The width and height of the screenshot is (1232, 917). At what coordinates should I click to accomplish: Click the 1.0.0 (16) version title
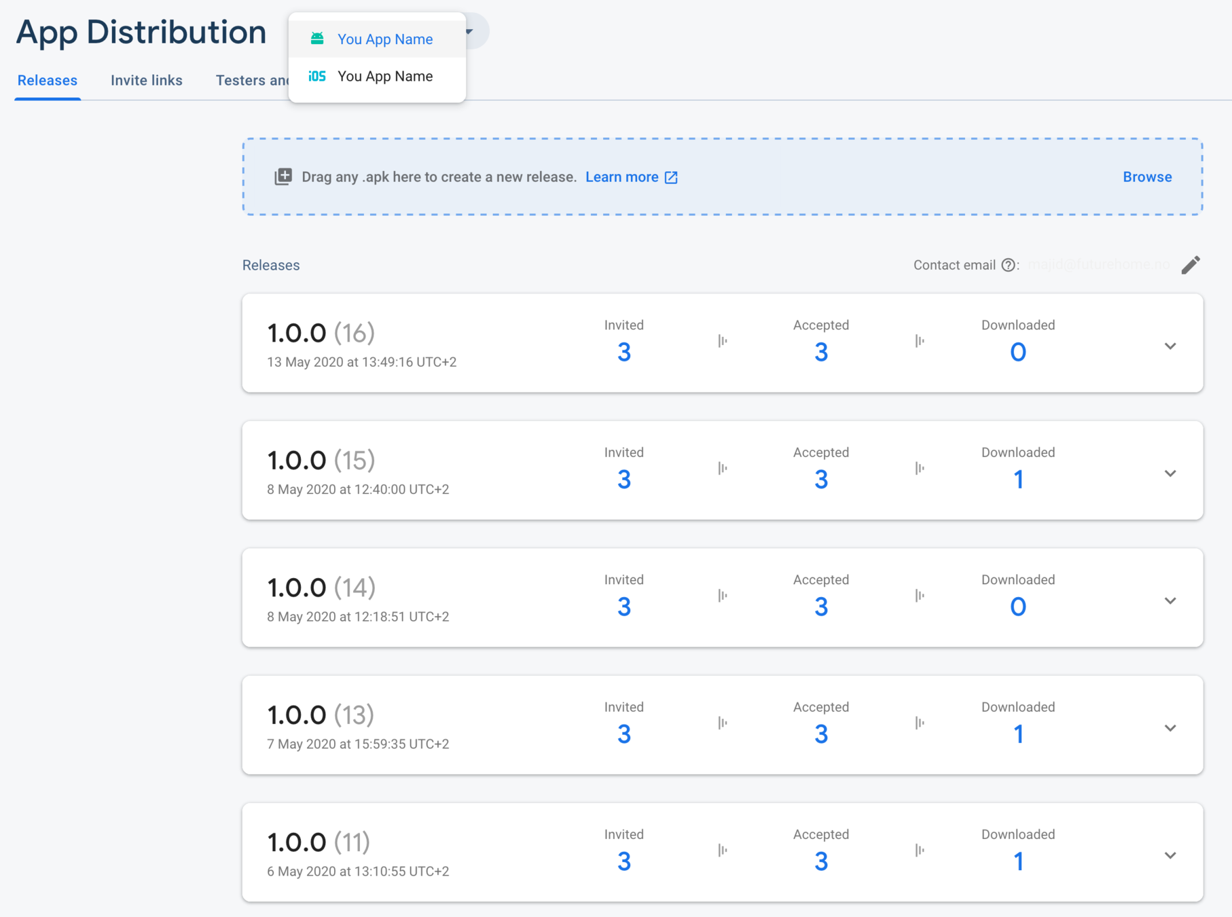point(321,333)
